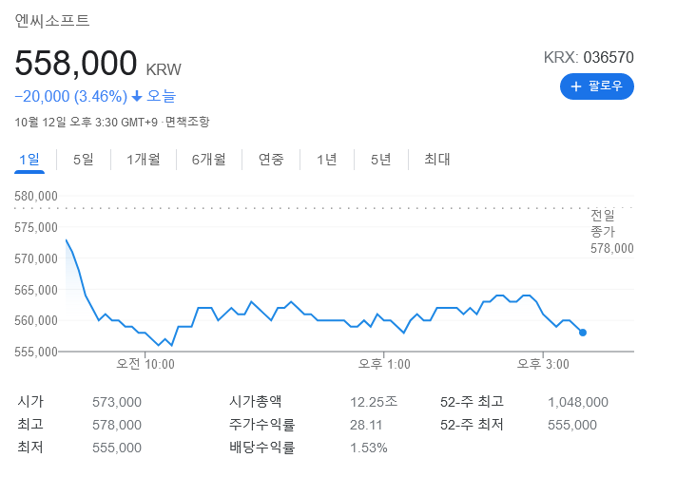This screenshot has width=696, height=477.
Task: View the 5년 chart range
Action: coord(380,160)
